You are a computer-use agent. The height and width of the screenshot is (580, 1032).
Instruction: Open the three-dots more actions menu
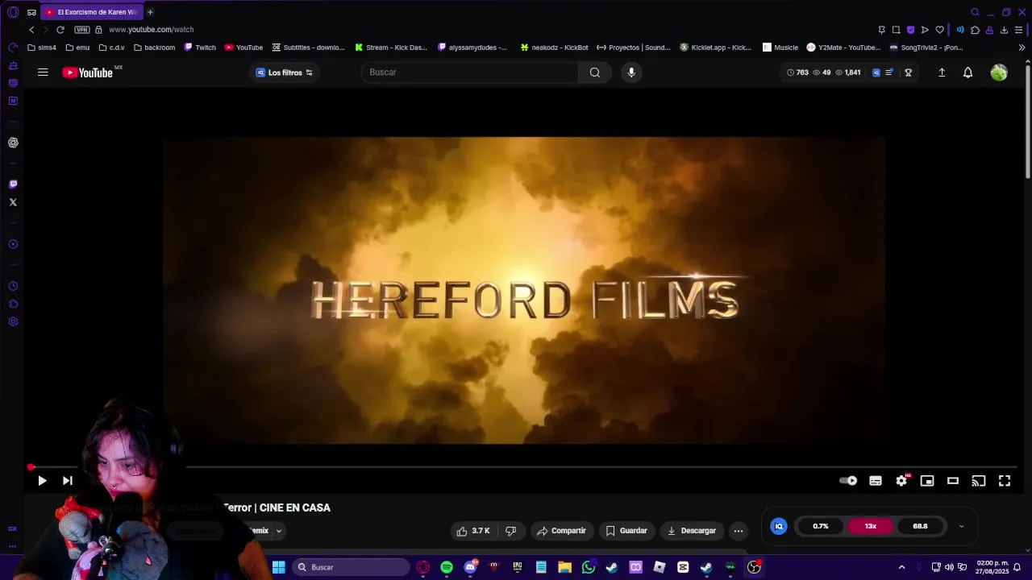point(739,531)
